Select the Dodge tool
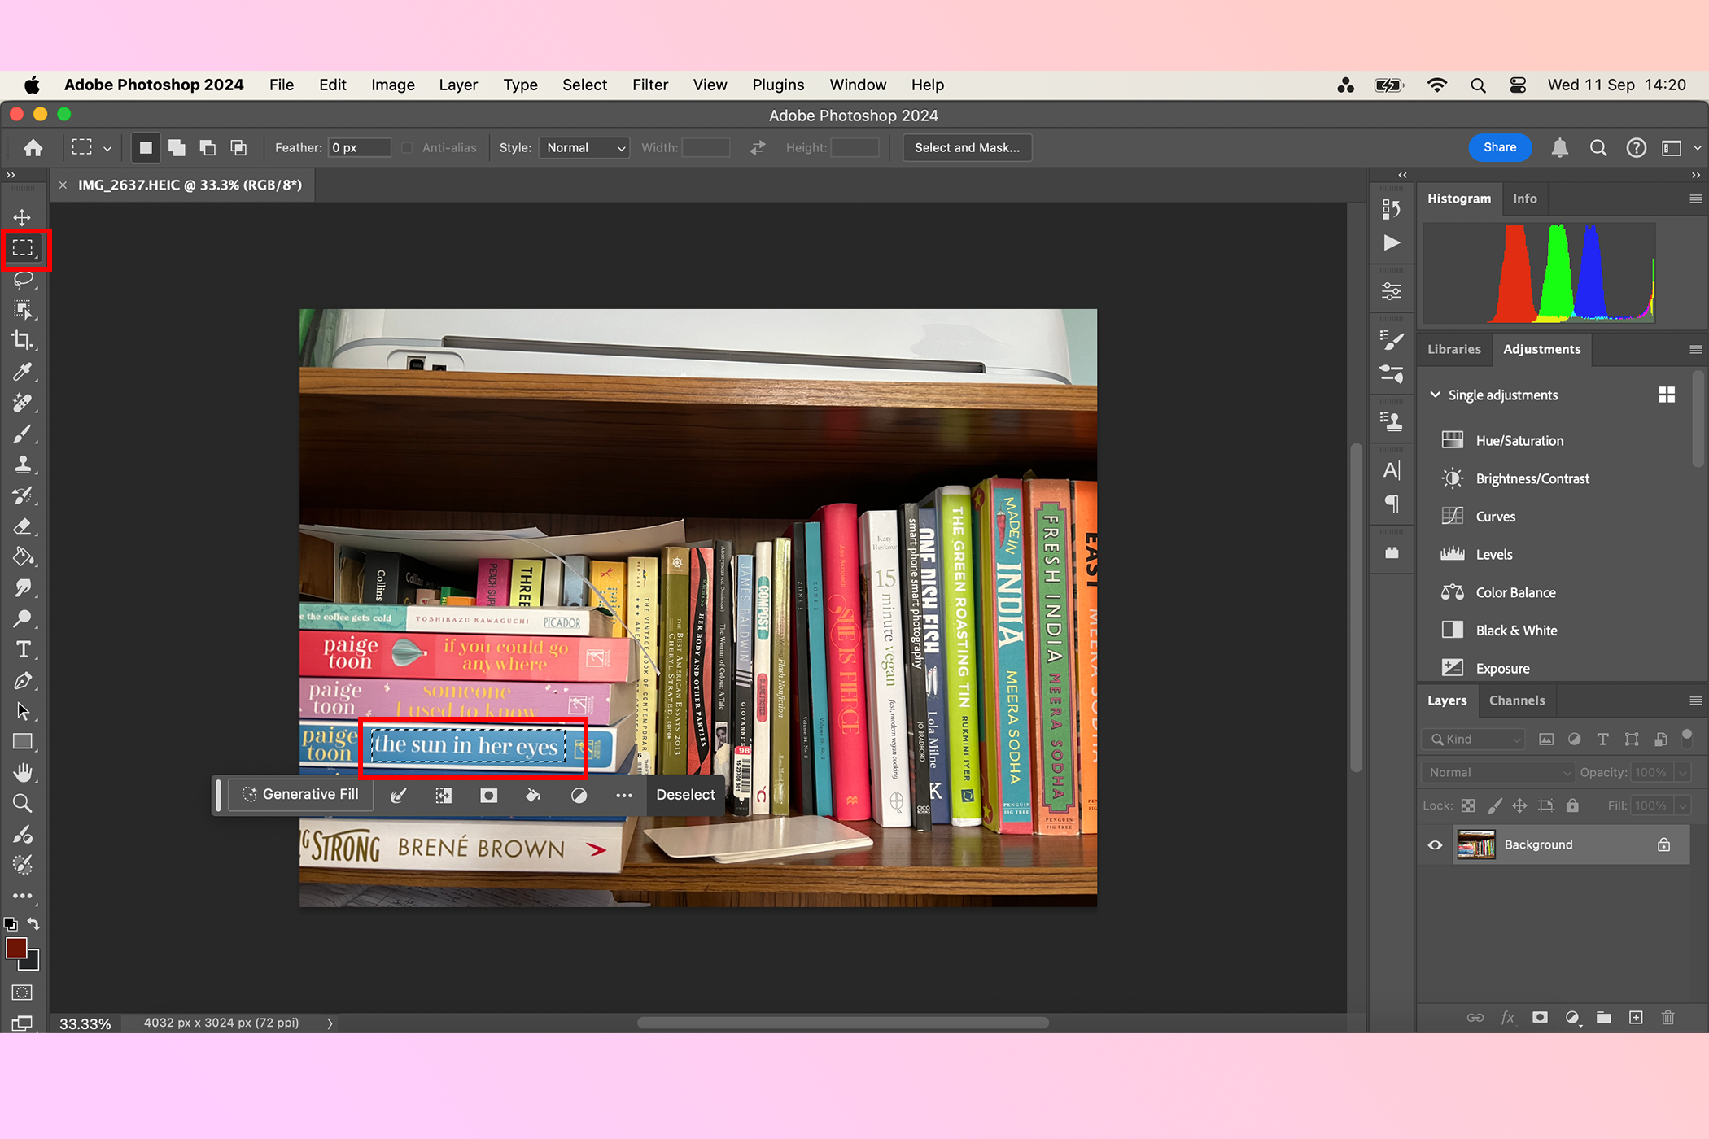The image size is (1709, 1139). (x=23, y=618)
